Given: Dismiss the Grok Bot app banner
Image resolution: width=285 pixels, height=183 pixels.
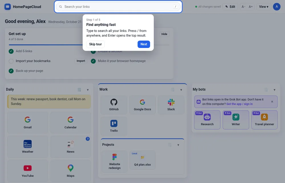Looking at the screenshot, I should [272, 102].
